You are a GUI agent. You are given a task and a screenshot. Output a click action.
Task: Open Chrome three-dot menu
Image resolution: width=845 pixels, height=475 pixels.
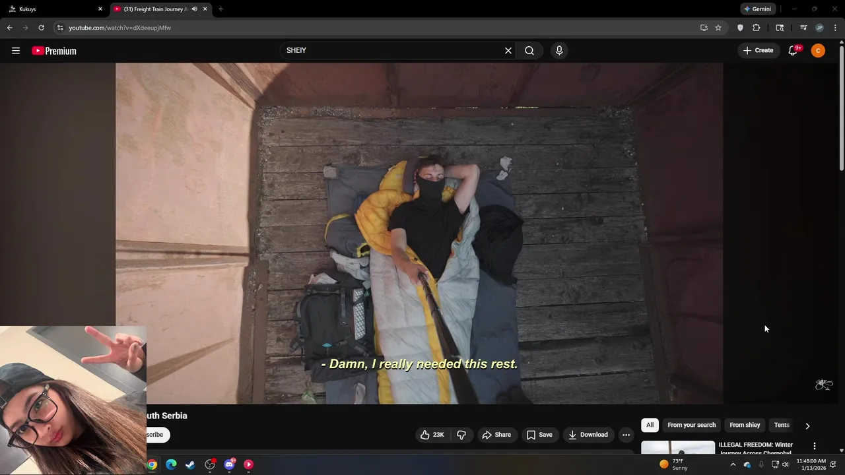coord(836,28)
